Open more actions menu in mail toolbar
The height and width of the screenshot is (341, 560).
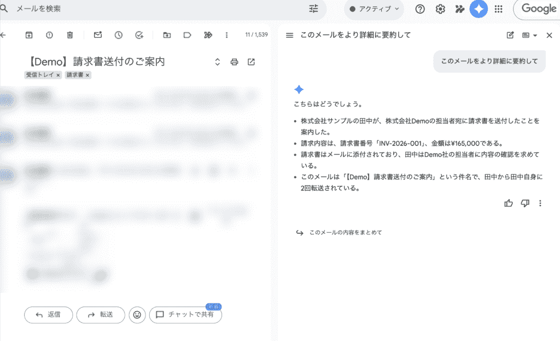click(226, 35)
